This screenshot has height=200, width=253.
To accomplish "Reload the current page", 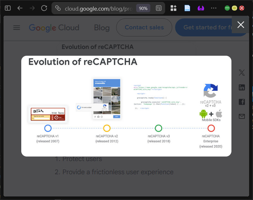I will point(44,8).
